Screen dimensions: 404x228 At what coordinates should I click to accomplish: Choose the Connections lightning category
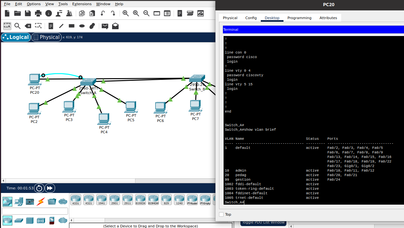tap(40, 201)
